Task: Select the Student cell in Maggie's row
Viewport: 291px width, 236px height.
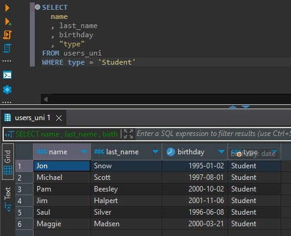Action: click(254, 224)
